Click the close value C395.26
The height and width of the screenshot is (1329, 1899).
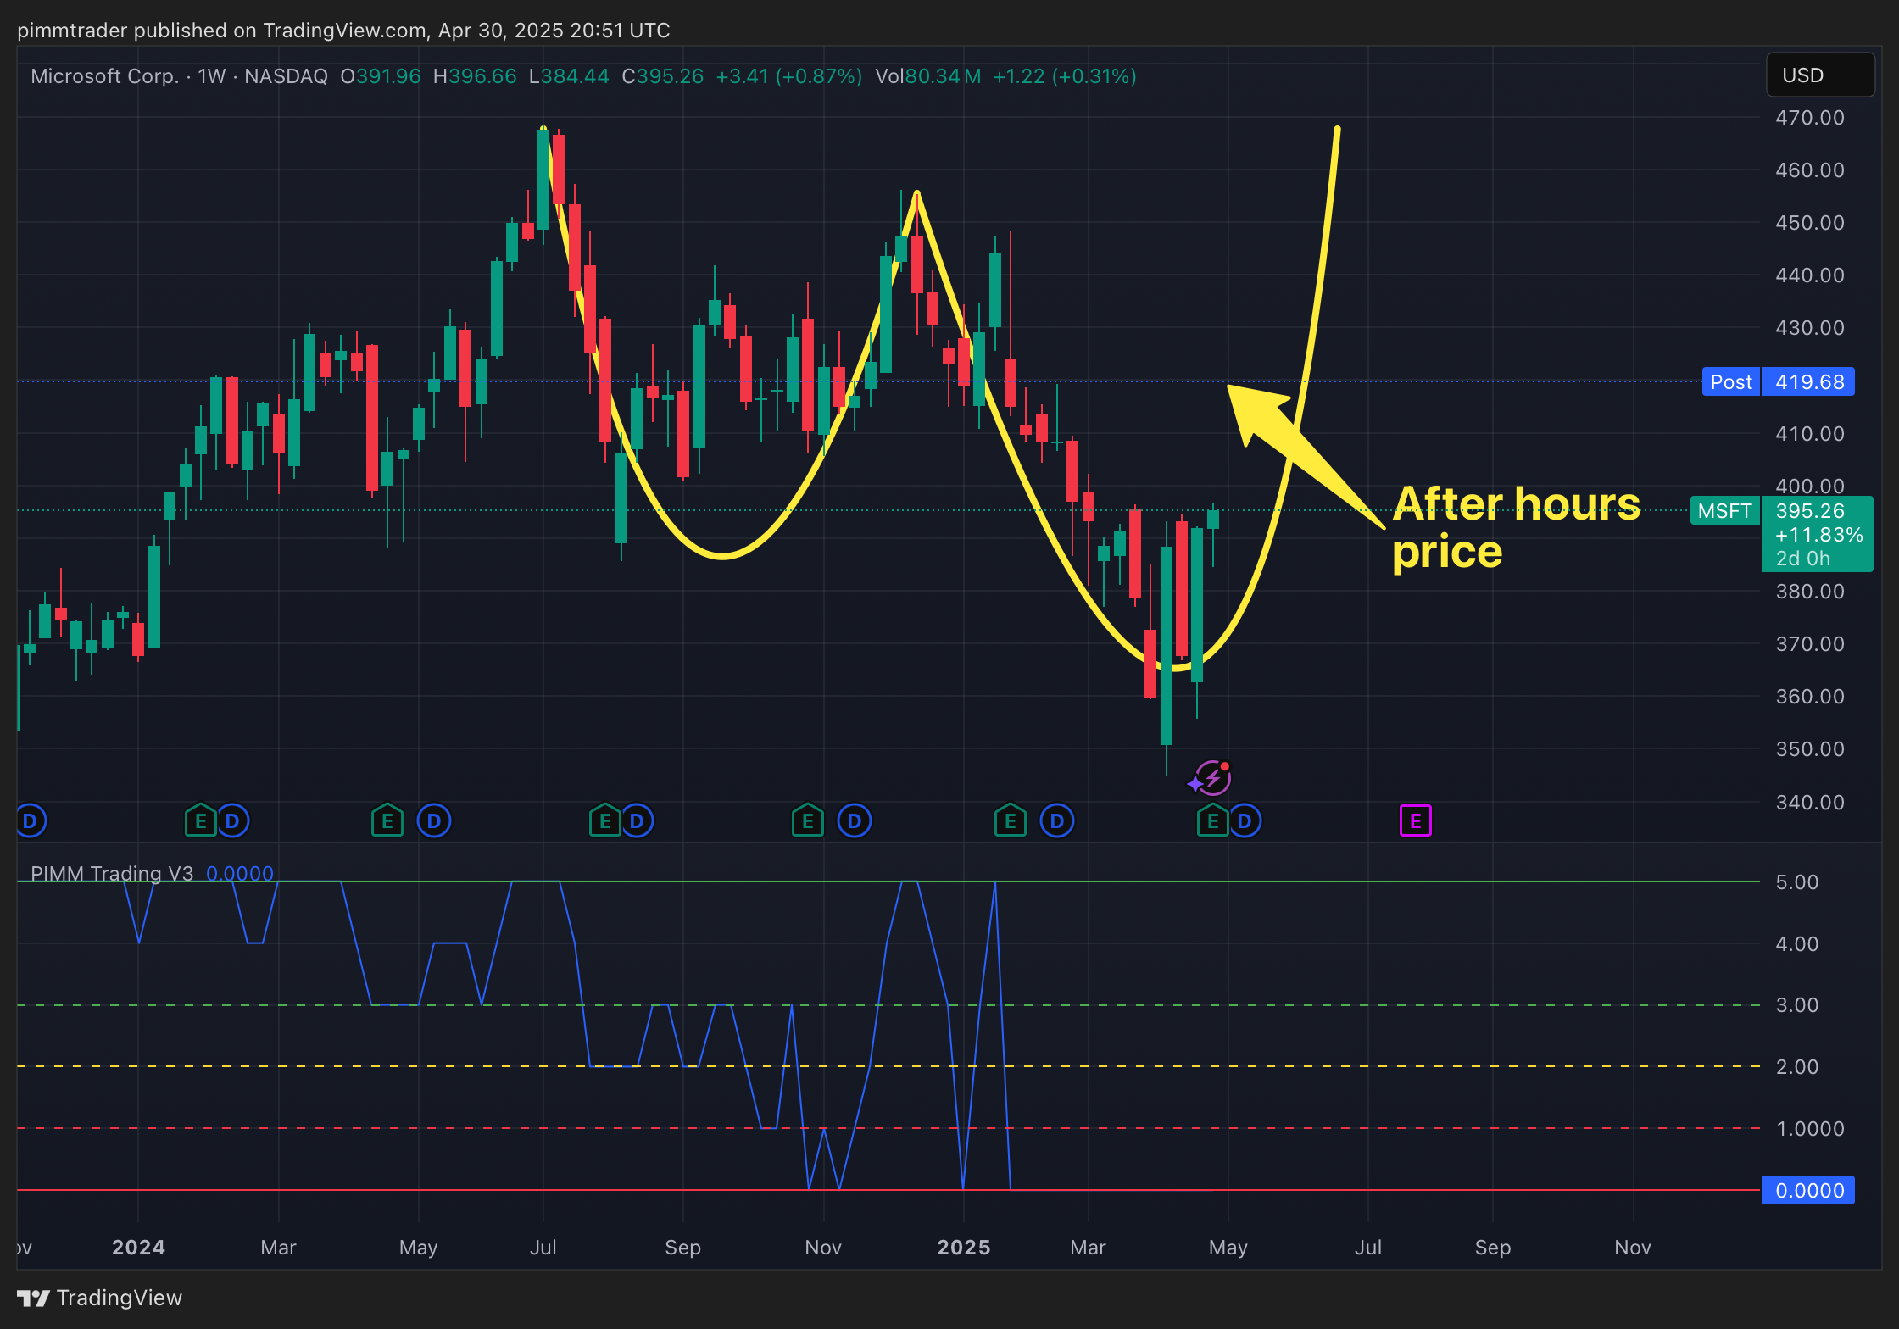point(663,76)
